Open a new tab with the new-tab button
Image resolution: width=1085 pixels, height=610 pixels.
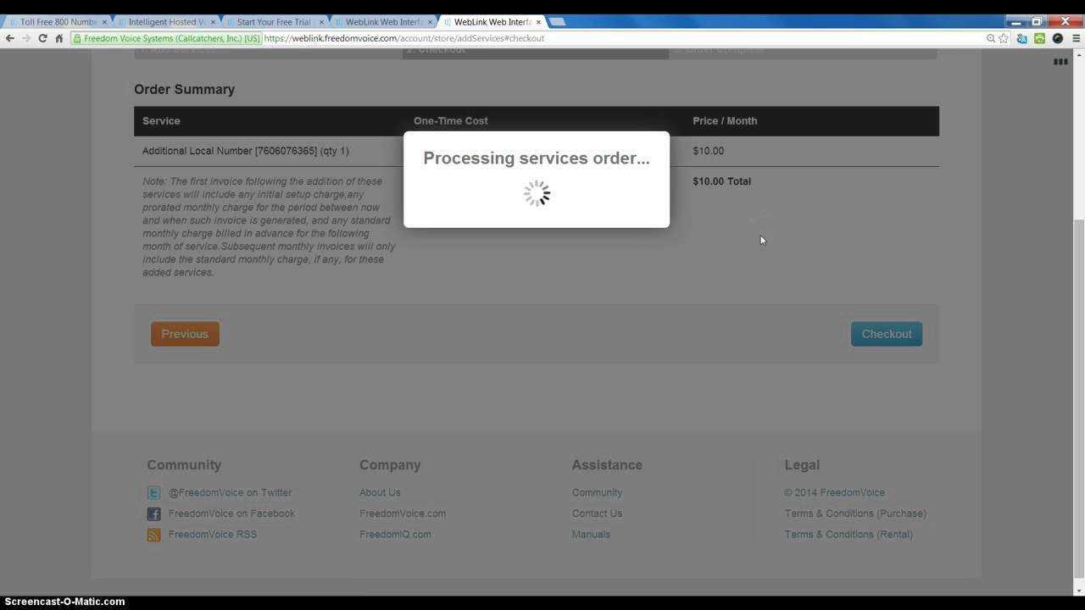557,22
